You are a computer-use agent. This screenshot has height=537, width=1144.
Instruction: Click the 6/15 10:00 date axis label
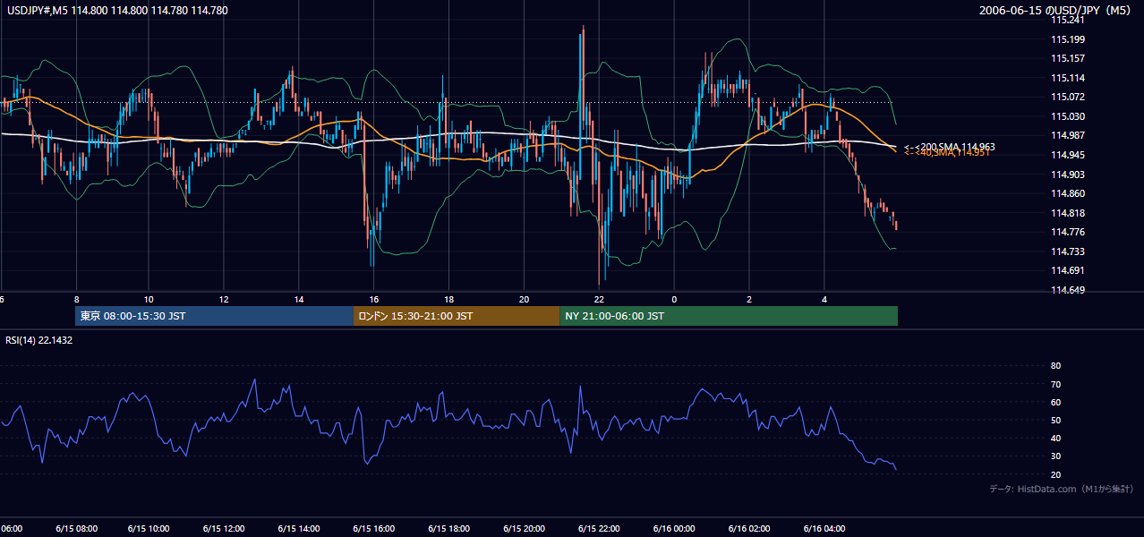click(x=148, y=528)
